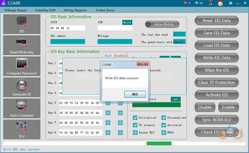Open the EIS module icon
The image size is (249, 153).
(22, 24)
